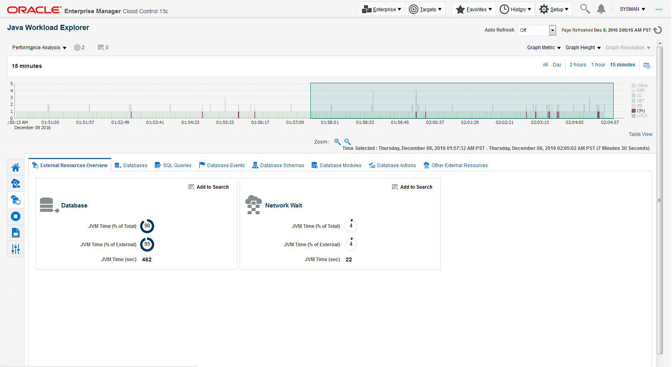Viewport: 672px width, 367px height.
Task: Switch to the Database Actions tab
Action: click(392, 166)
